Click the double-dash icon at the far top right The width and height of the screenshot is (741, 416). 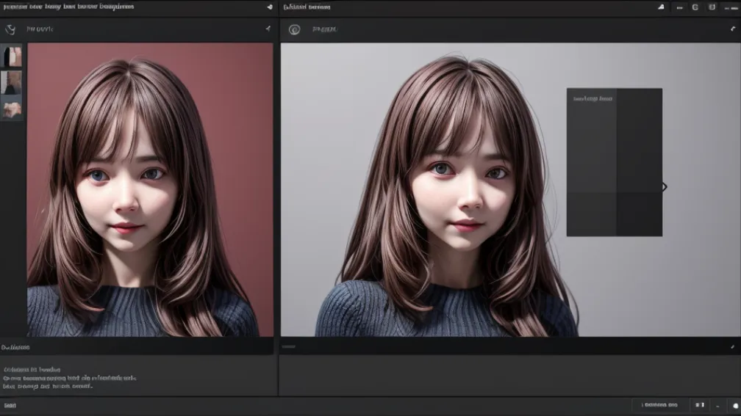click(x=731, y=8)
